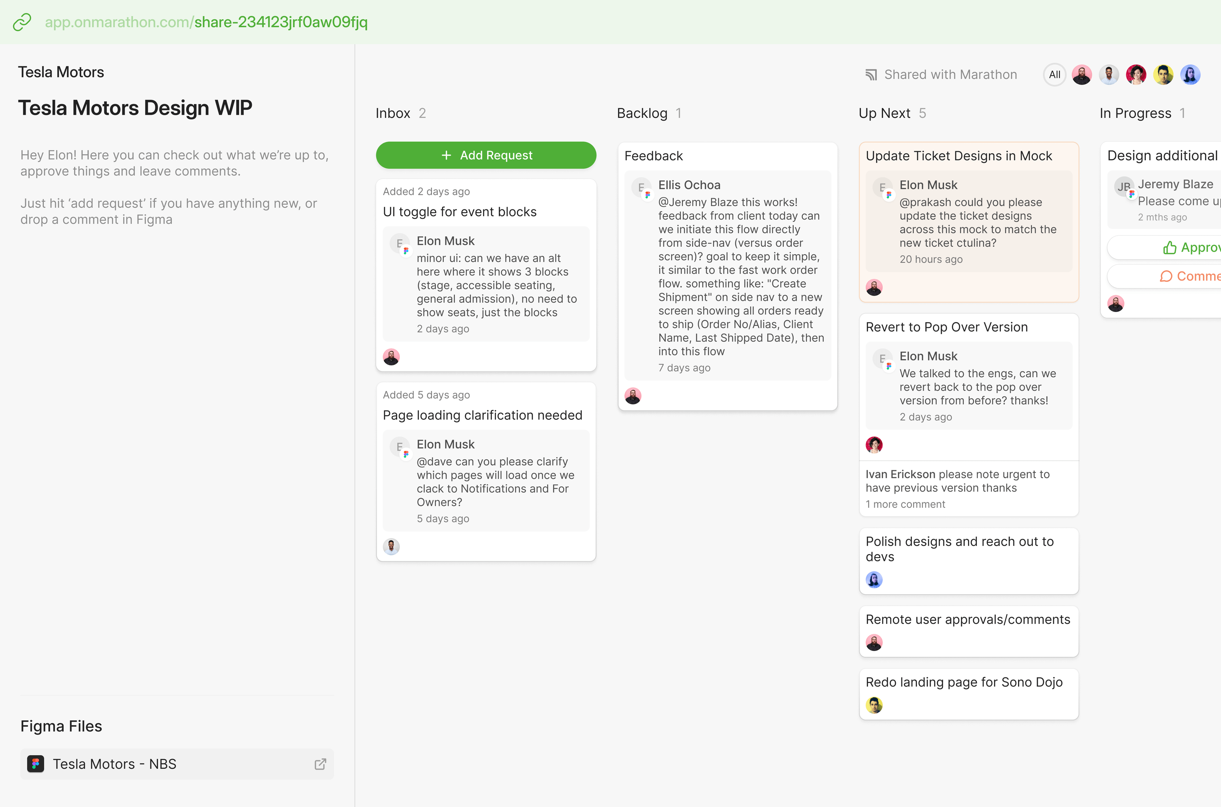
Task: Click the Shared with Marathon cast icon
Action: (871, 75)
